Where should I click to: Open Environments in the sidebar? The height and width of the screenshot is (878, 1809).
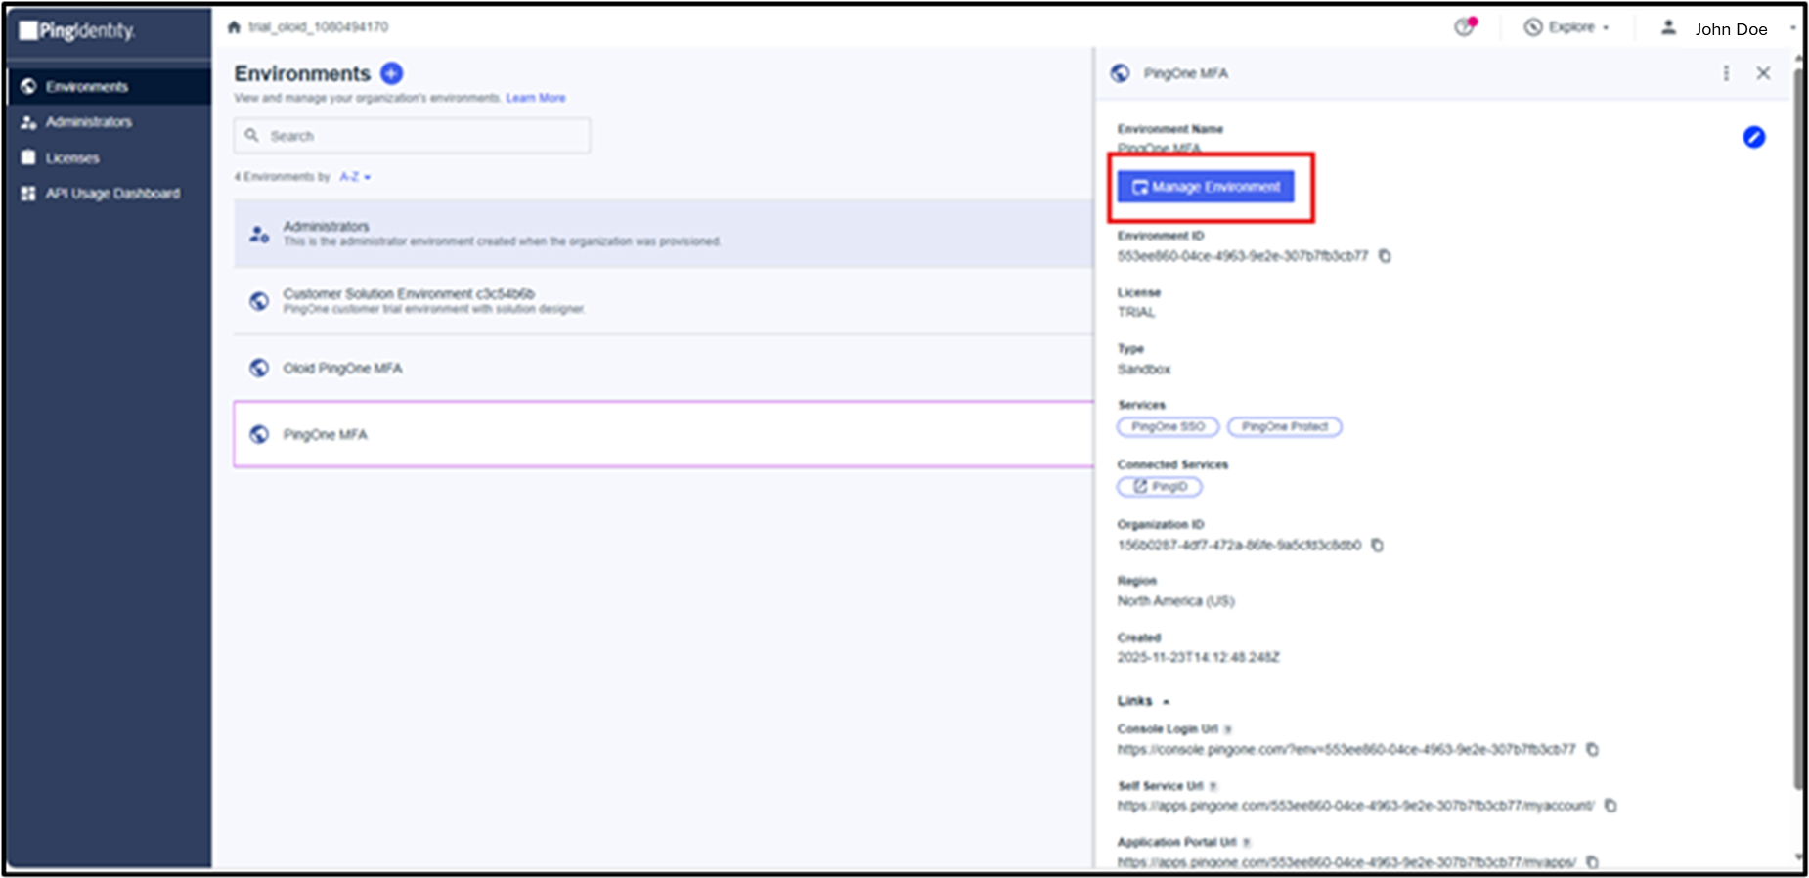point(109,87)
